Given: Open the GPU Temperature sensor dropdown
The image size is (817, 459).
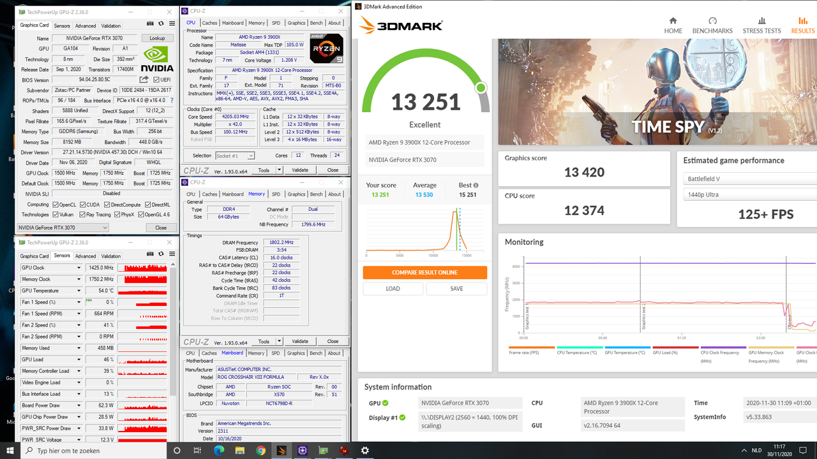Looking at the screenshot, I should (x=79, y=291).
